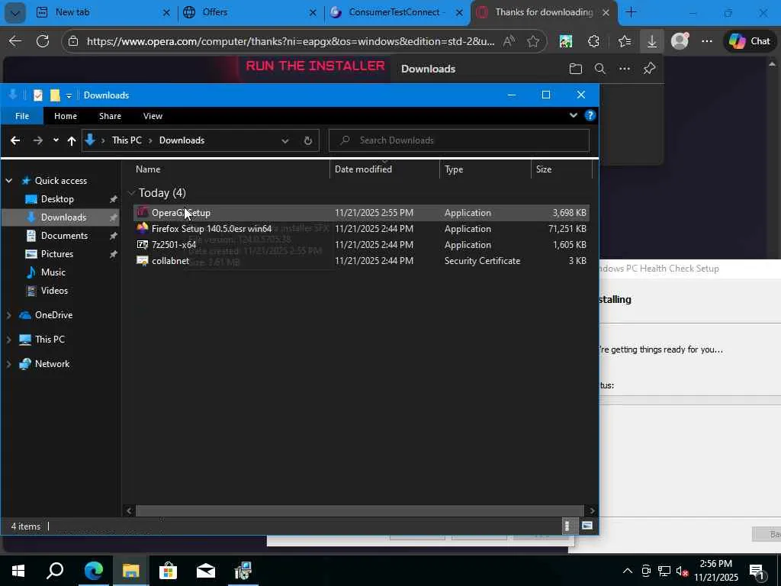Open Pictures in Quick access
Viewport: 781px width, 586px height.
coord(56,254)
